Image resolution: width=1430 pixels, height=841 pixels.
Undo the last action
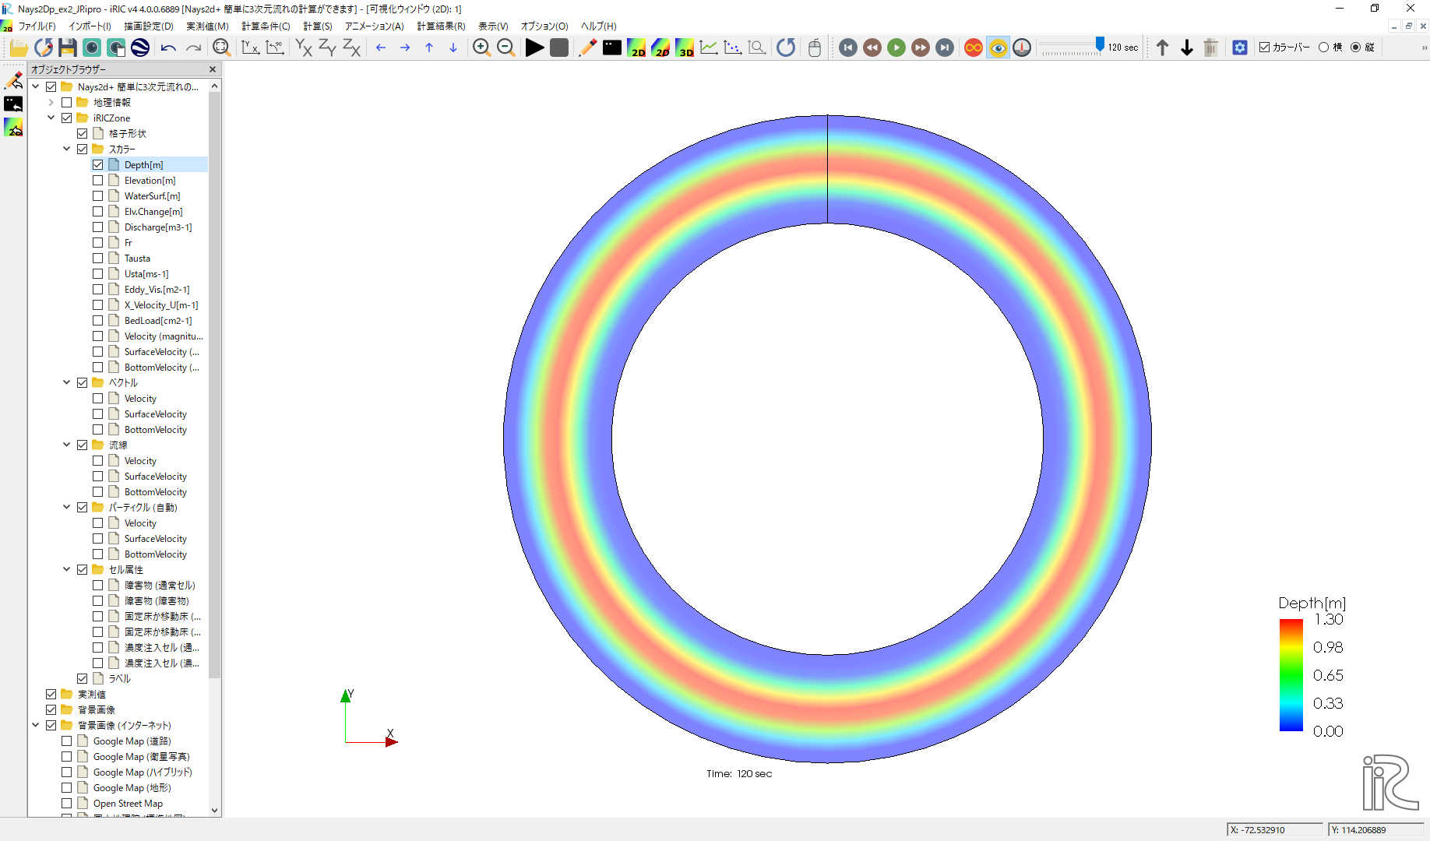[x=168, y=48]
